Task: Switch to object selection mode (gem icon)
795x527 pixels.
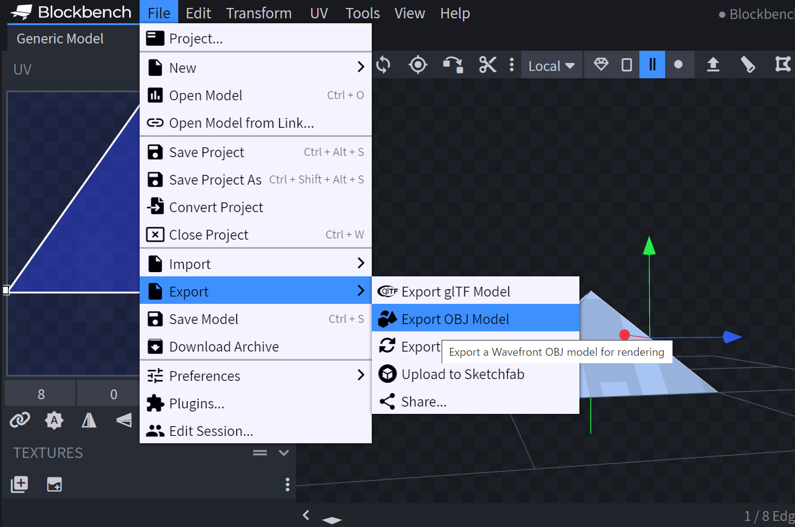Action: pyautogui.click(x=601, y=65)
